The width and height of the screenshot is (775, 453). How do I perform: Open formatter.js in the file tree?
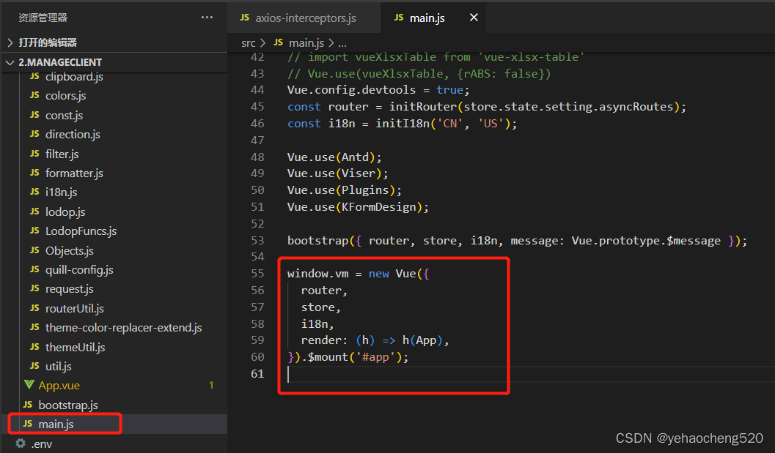(74, 173)
